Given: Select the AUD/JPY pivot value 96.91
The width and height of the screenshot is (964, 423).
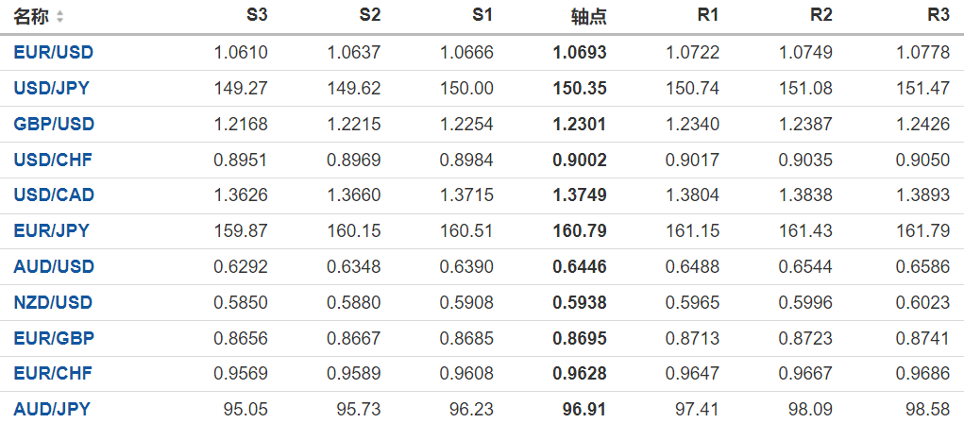Looking at the screenshot, I should [584, 409].
